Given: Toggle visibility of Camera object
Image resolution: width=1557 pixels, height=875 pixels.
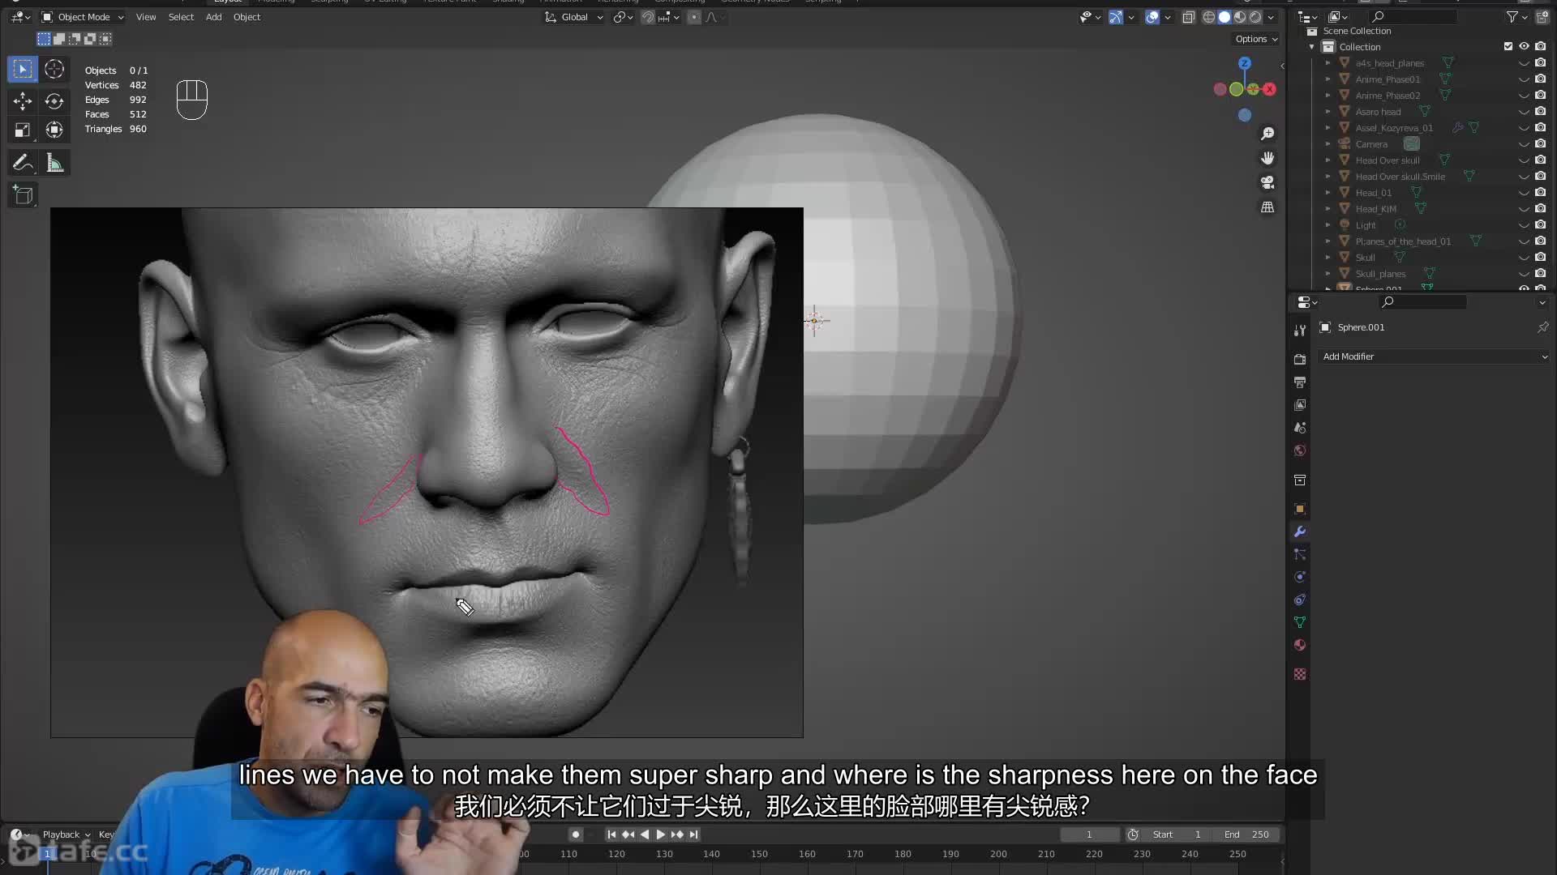Looking at the screenshot, I should point(1524,144).
